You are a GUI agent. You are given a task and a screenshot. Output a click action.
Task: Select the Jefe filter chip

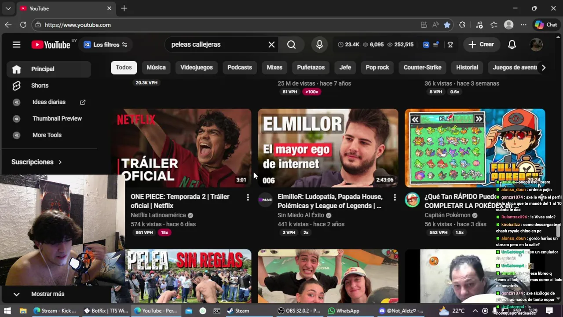[345, 67]
